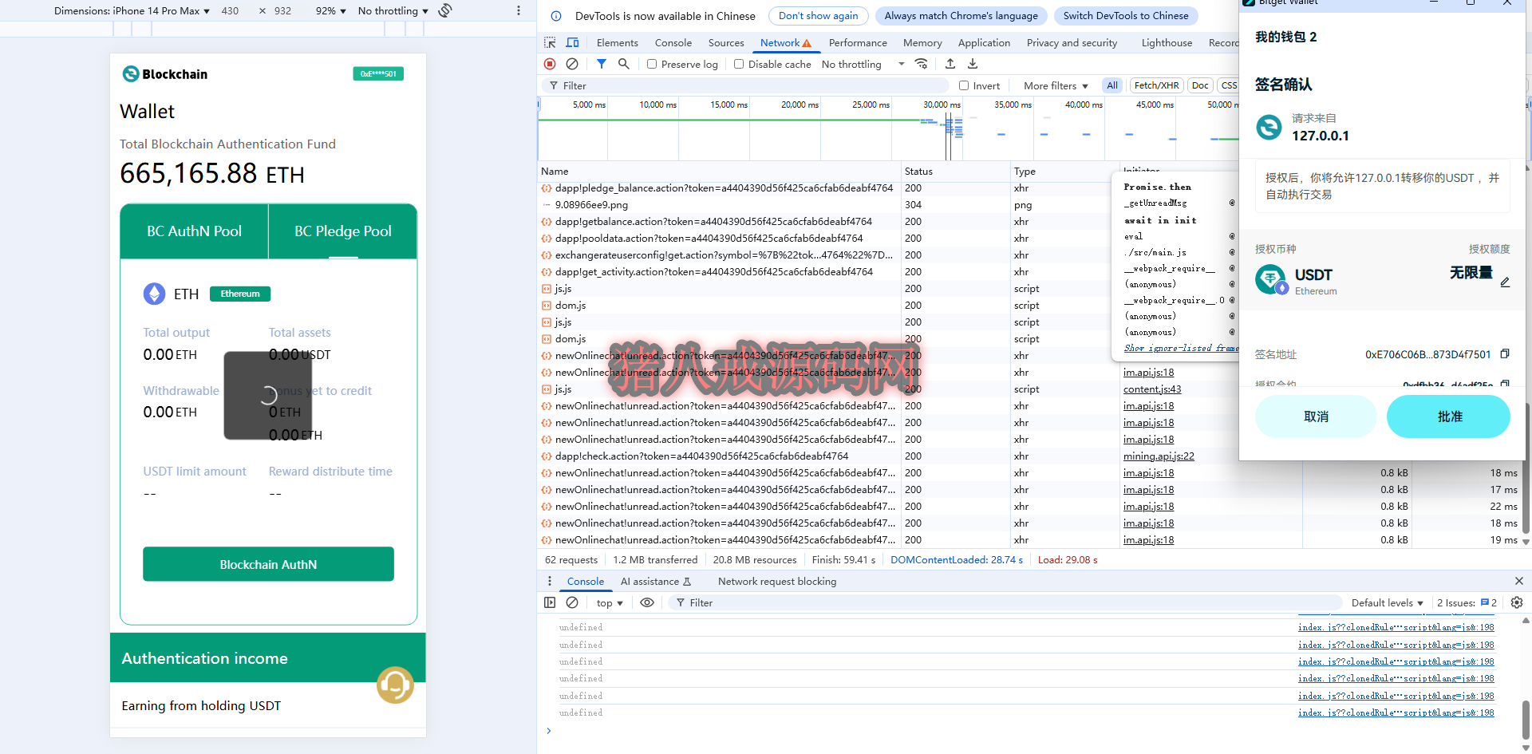
Task: Open the 92% zoom dropdown
Action: coord(330,10)
